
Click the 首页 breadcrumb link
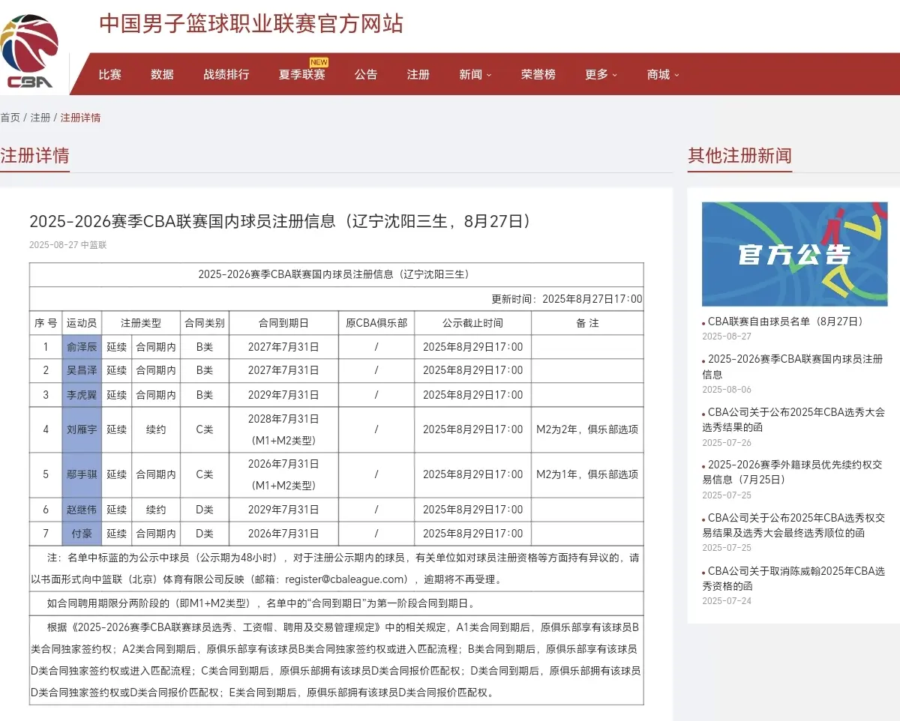pos(8,118)
